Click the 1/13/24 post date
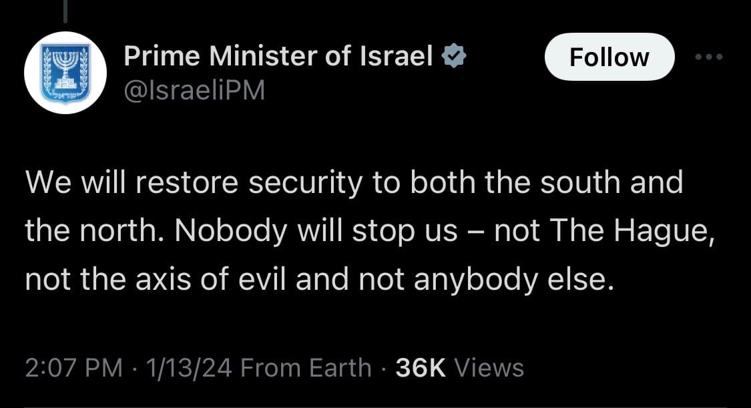 click(183, 367)
